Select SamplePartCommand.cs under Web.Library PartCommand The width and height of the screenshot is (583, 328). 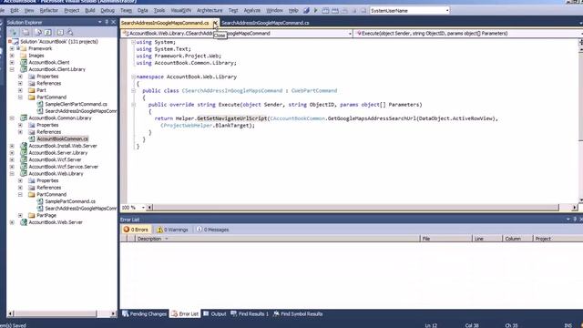[70, 201]
